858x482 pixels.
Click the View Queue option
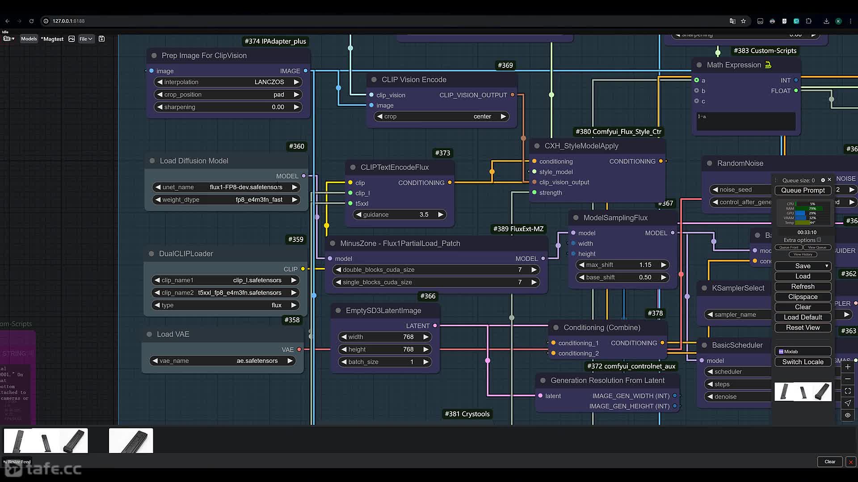click(x=817, y=247)
